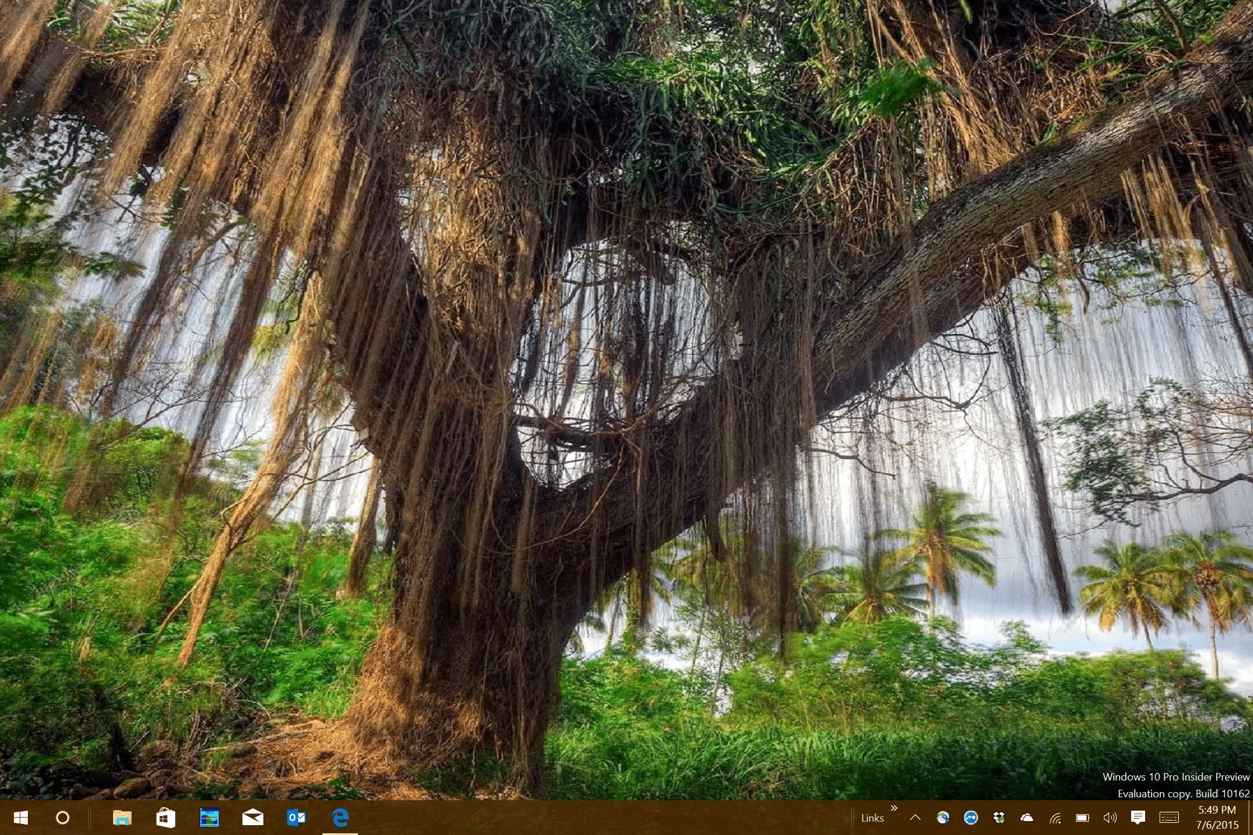Open the blue TeamViewer tray icon

click(x=971, y=818)
